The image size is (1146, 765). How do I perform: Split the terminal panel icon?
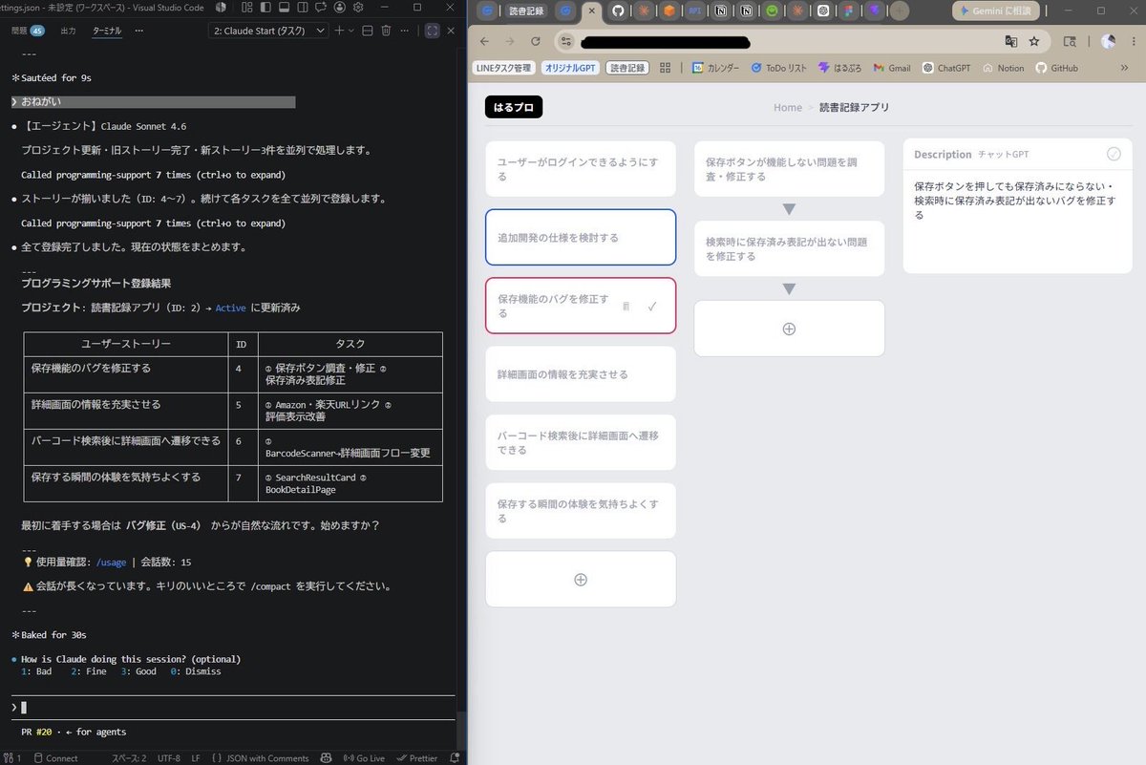(x=368, y=31)
